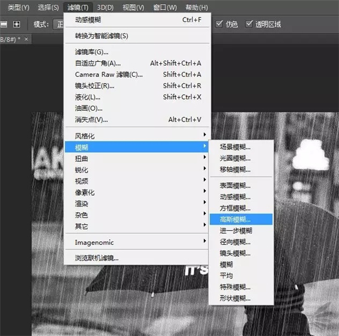Expand the 像素化 submenu

[137, 192]
